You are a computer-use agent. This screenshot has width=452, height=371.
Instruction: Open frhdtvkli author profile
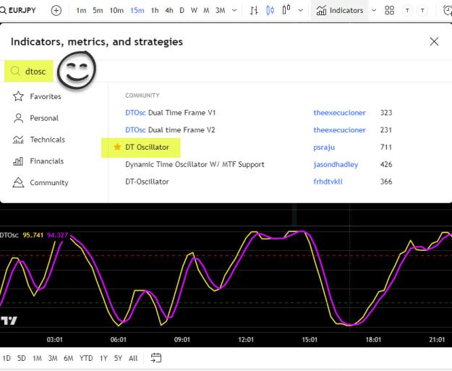(x=328, y=182)
